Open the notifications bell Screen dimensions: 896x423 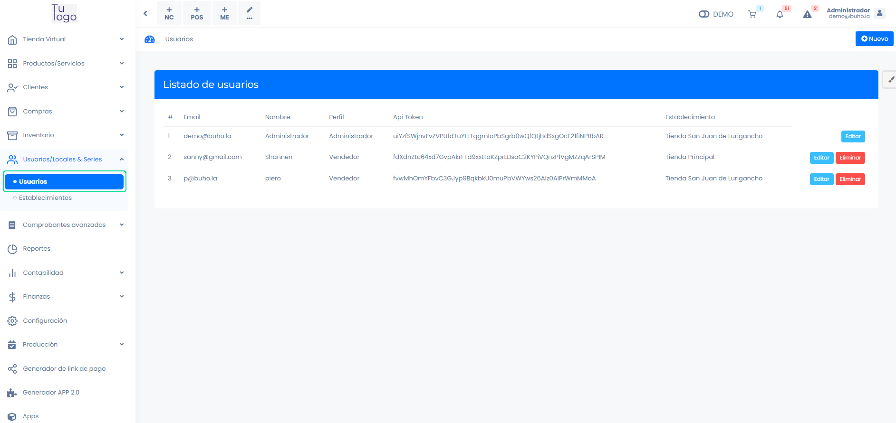tap(780, 14)
